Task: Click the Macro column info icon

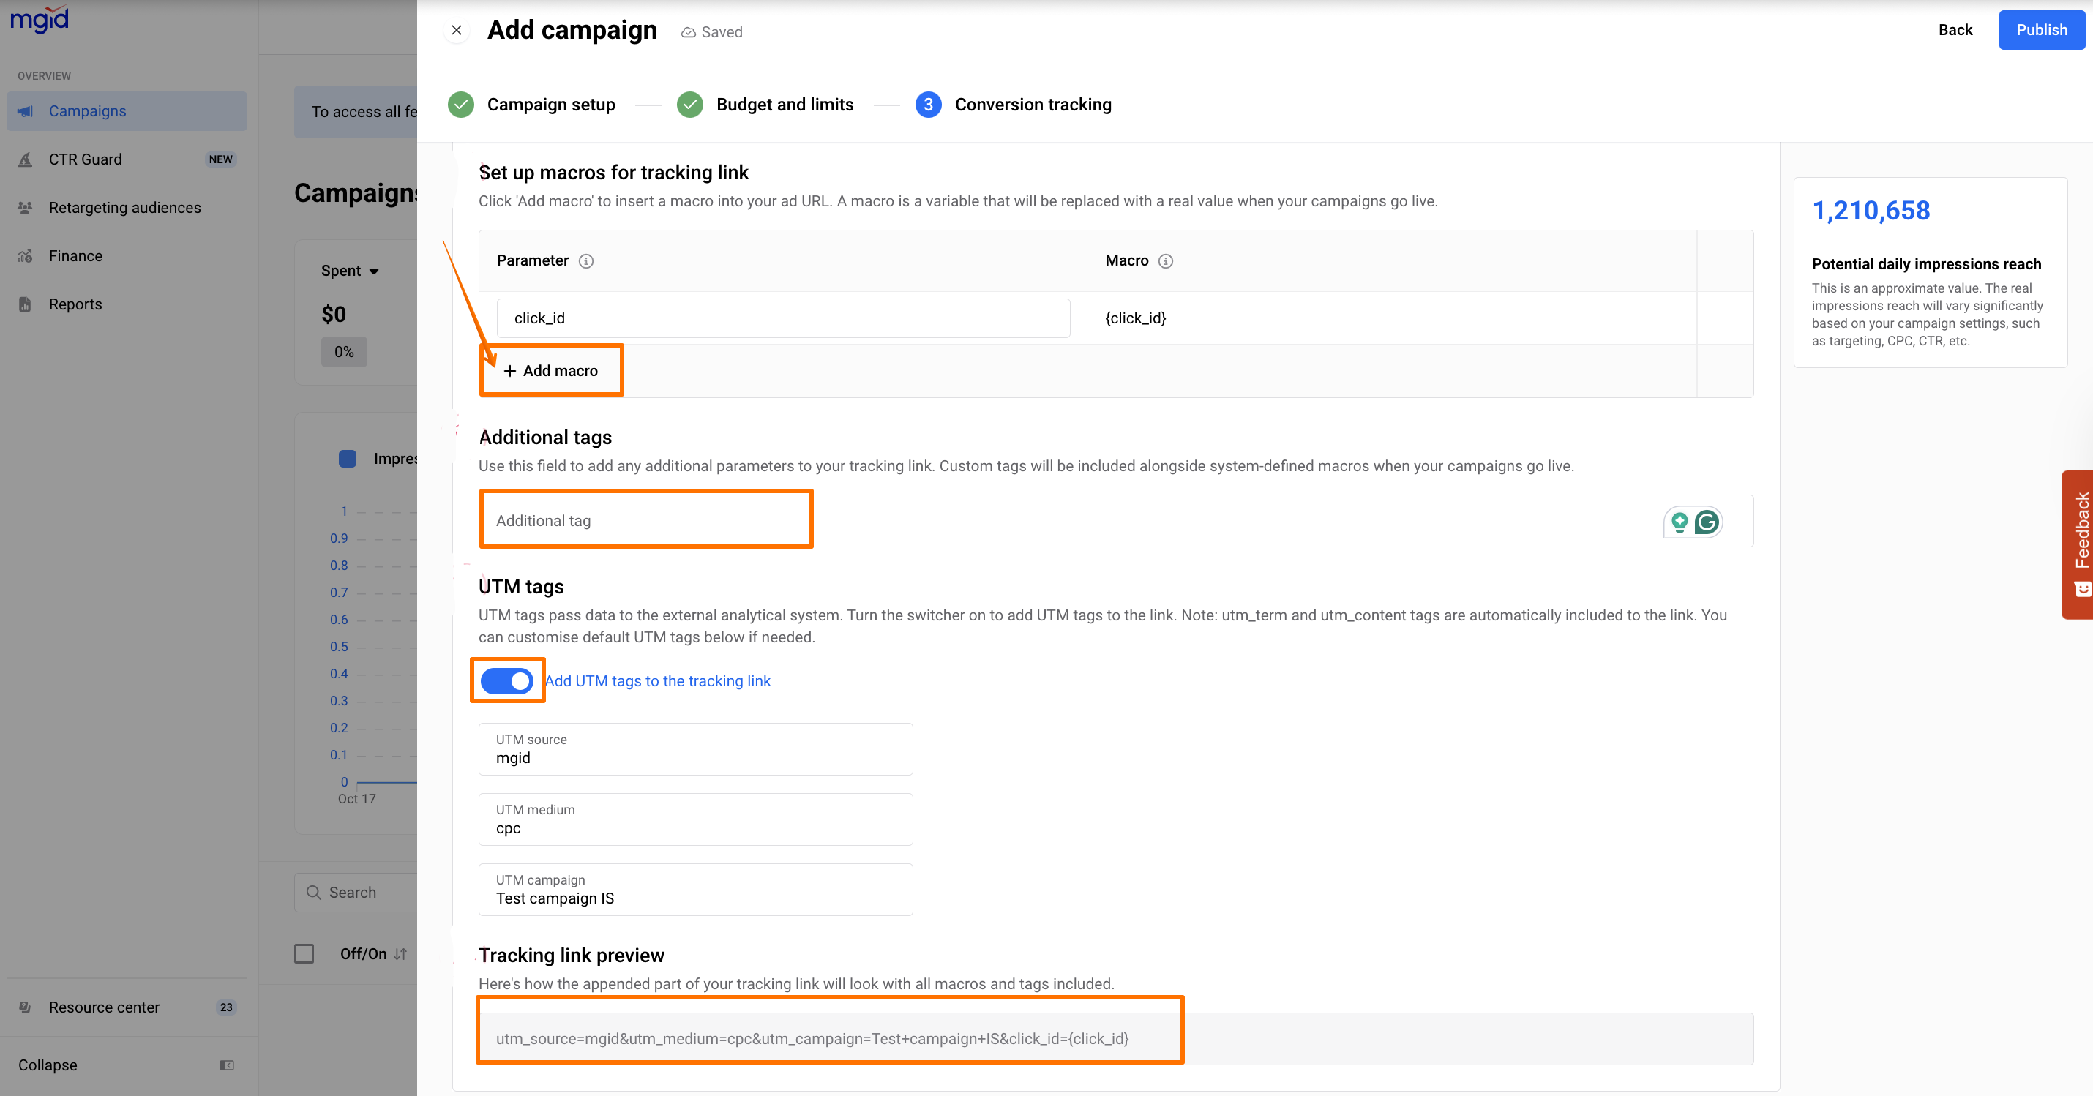Action: click(1165, 260)
